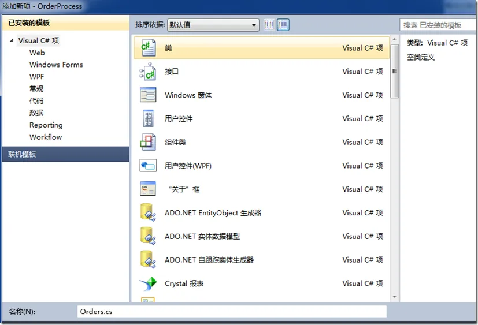Select the WPF category
The width and height of the screenshot is (478, 325).
(36, 77)
